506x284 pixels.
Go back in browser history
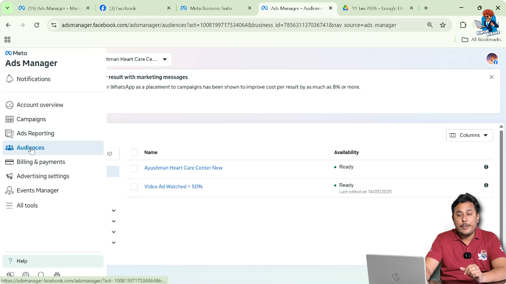tap(8, 25)
